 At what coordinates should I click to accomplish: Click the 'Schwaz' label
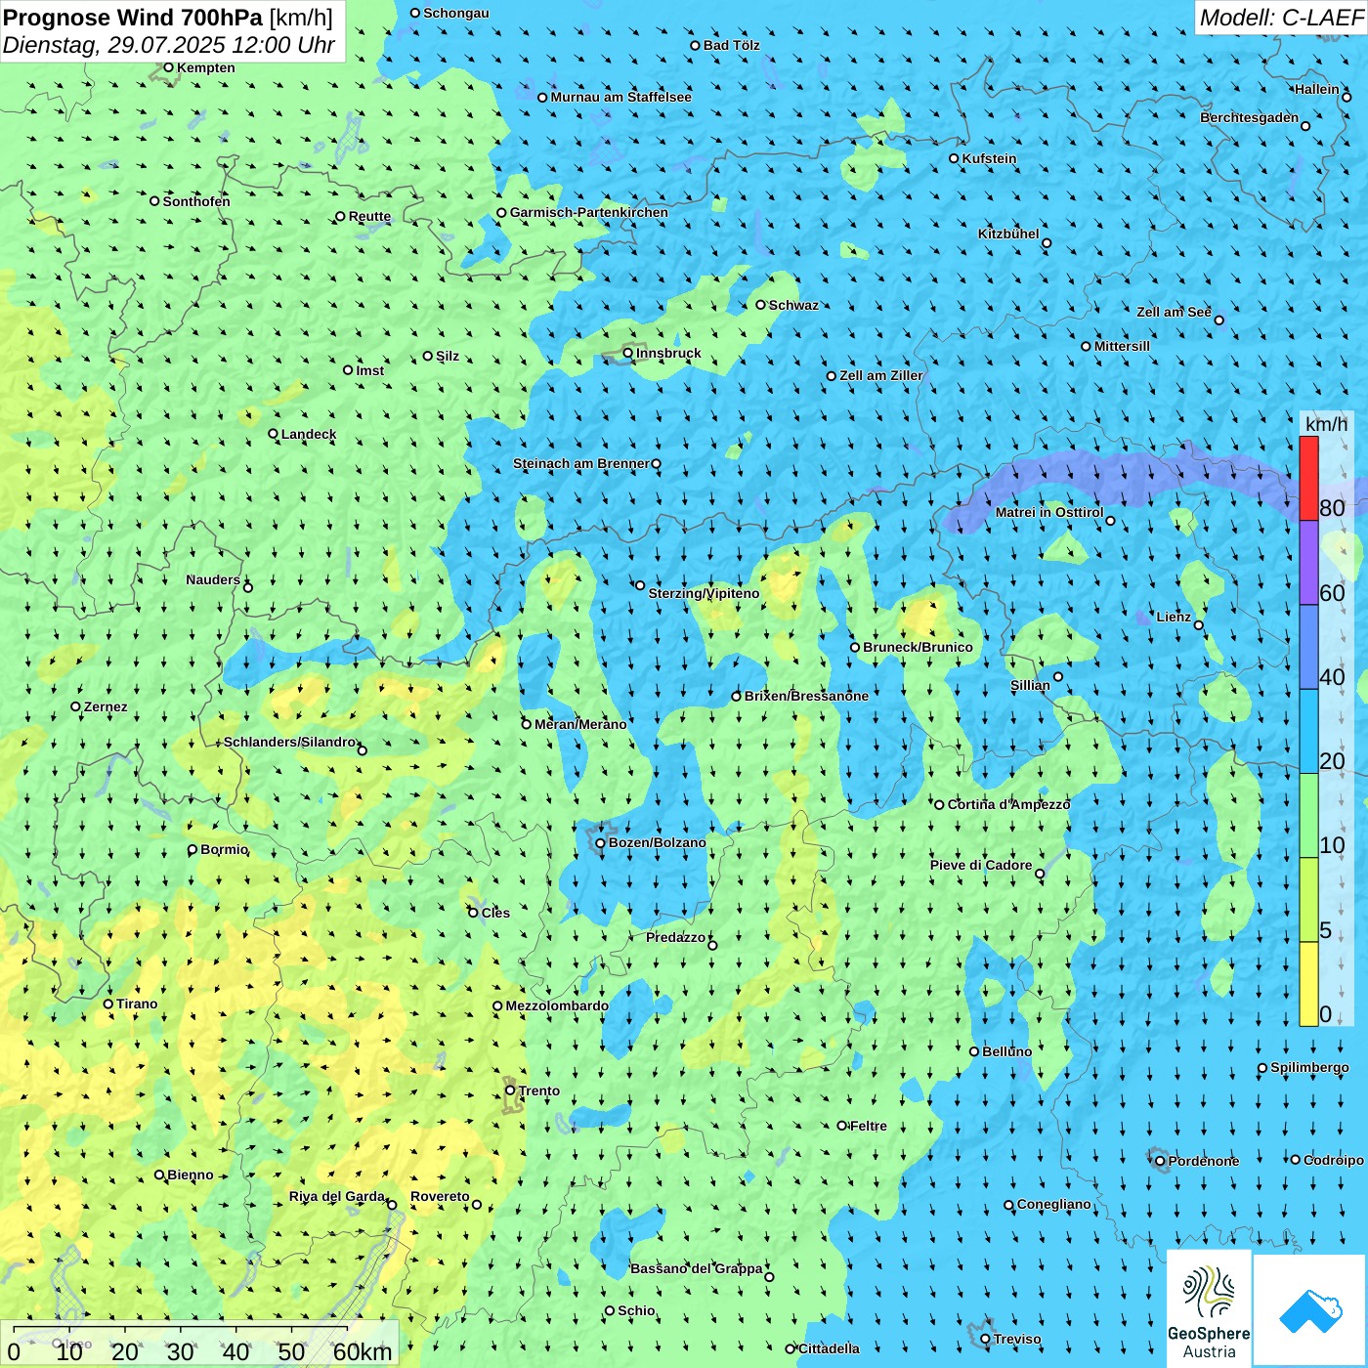pos(793,305)
